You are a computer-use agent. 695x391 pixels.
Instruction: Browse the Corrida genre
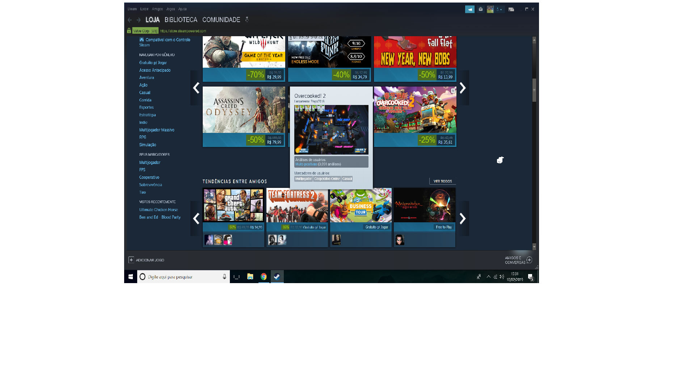(x=145, y=100)
